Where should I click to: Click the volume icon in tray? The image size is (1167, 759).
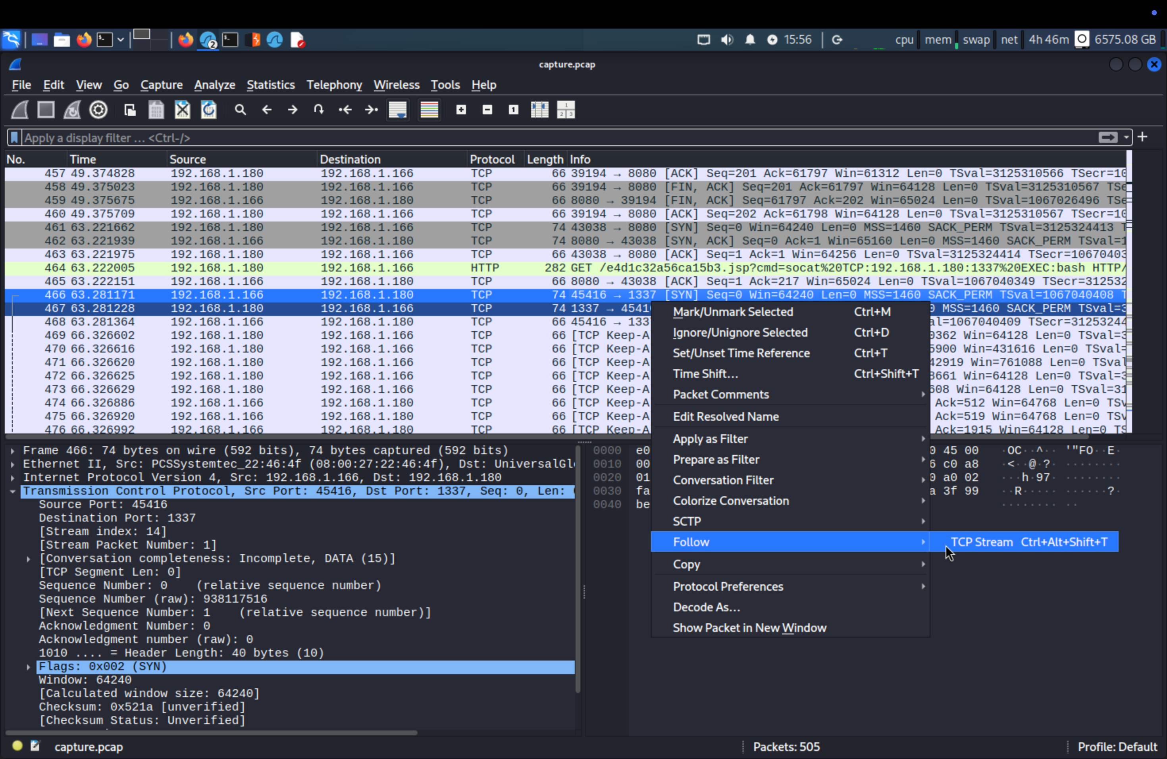pos(727,40)
